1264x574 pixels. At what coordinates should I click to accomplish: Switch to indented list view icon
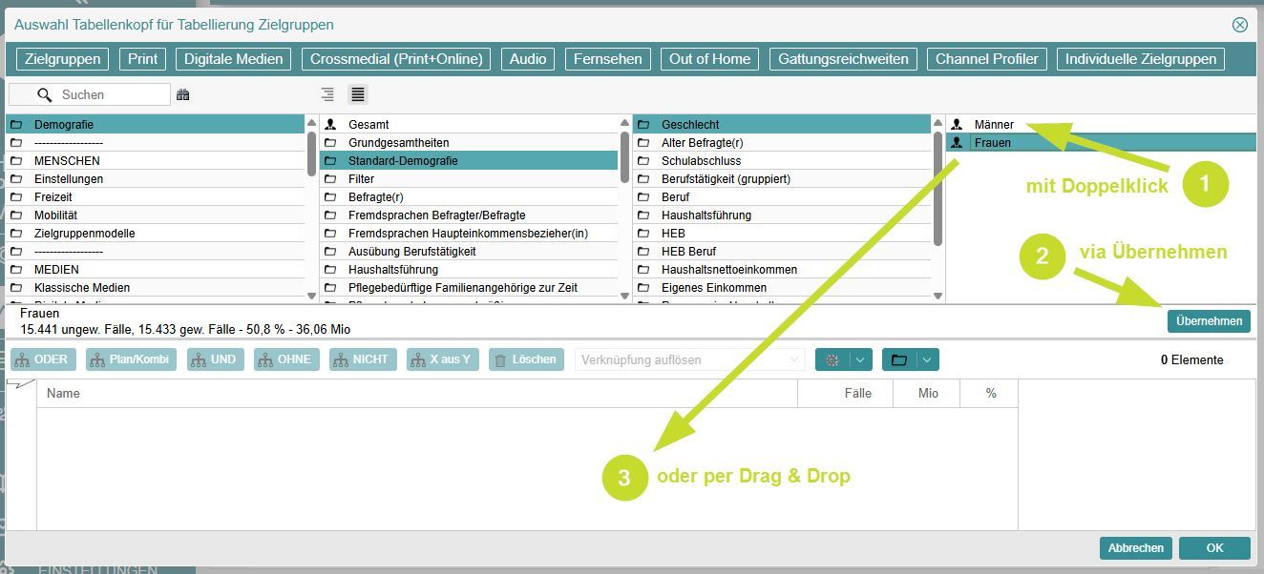click(x=327, y=94)
